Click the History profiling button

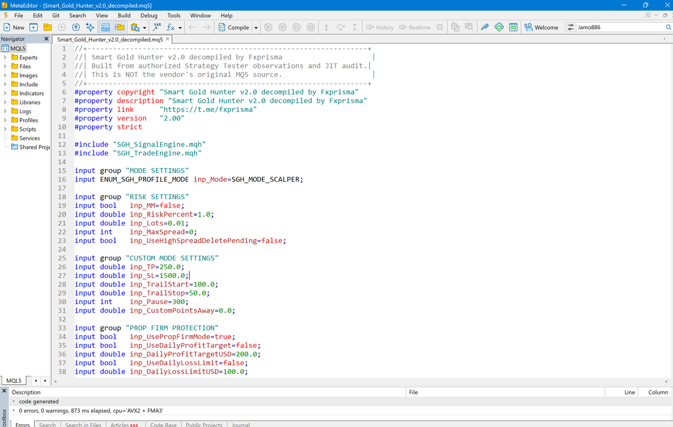point(380,27)
